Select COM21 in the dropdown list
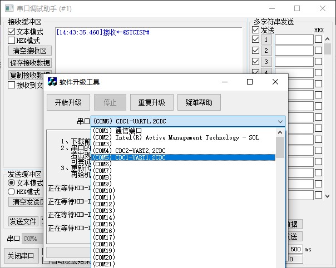The width and height of the screenshot is (336, 268). [x=184, y=264]
